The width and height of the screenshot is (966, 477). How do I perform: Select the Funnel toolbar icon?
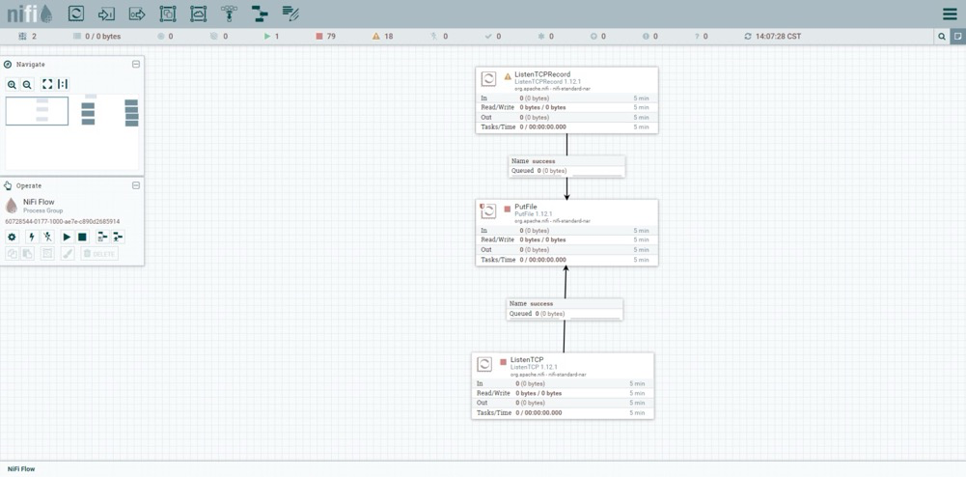pos(229,14)
